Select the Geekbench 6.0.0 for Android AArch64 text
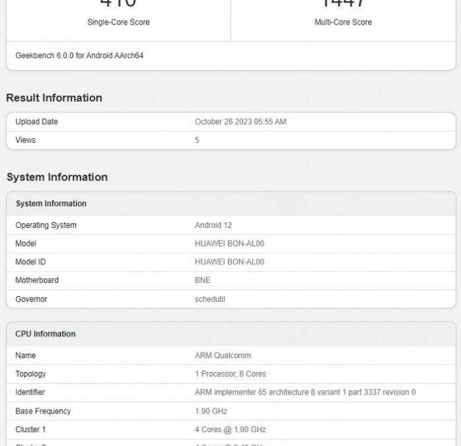 coord(79,56)
